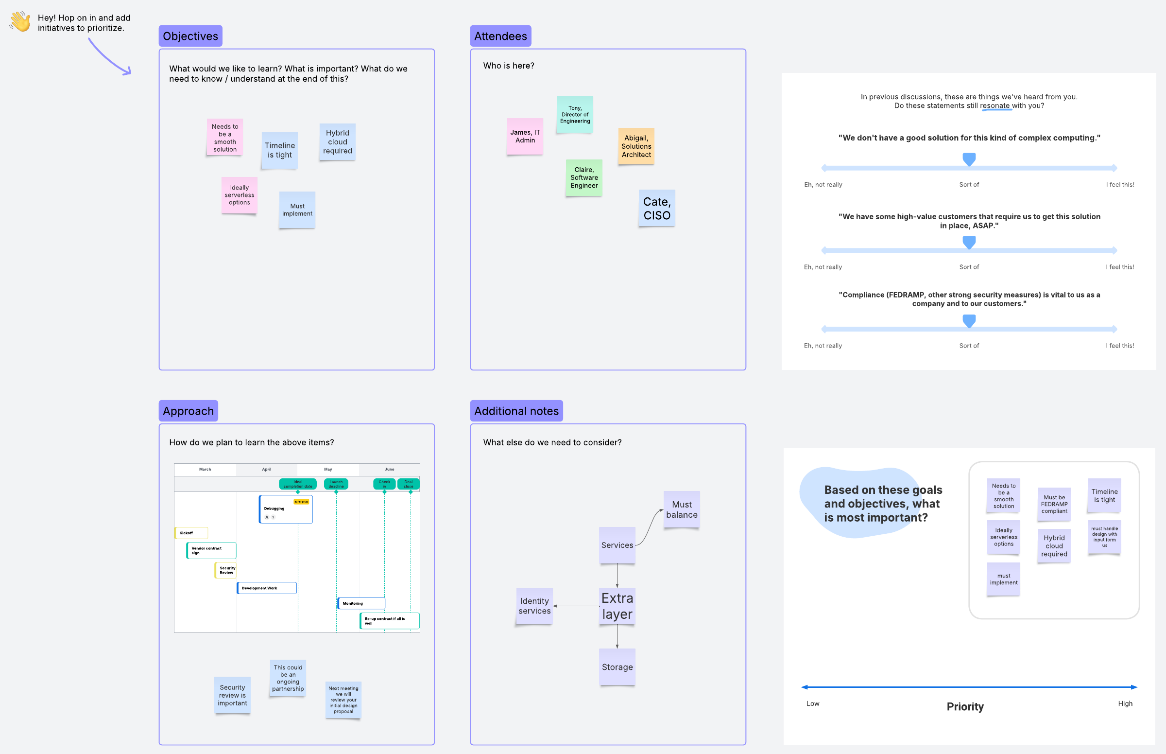Select purple 'Timeline is tight' sticky
The image size is (1166, 754).
coord(1104,495)
